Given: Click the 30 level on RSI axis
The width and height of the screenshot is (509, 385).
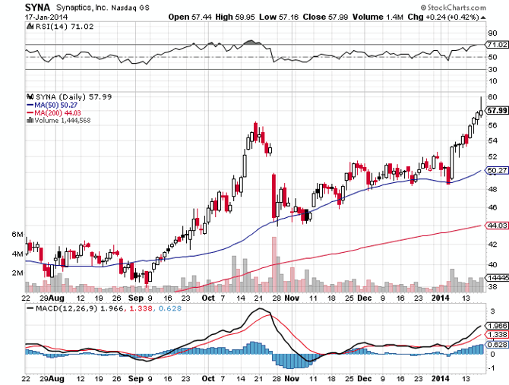Looking at the screenshot, I should [492, 69].
